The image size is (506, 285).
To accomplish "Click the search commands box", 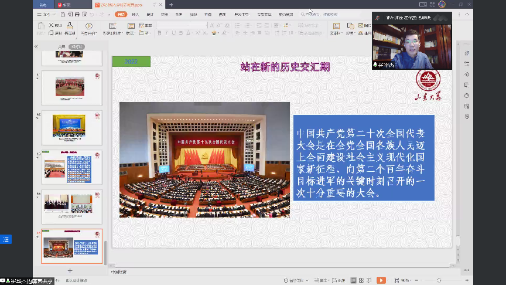I will (x=319, y=14).
